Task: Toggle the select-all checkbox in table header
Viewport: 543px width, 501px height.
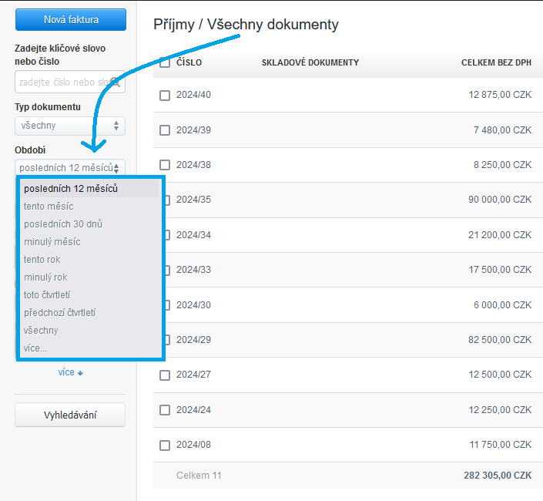Action: pos(165,62)
